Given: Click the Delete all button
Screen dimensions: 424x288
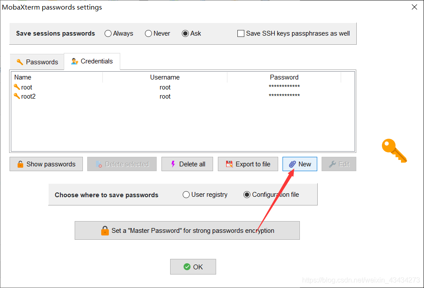Looking at the screenshot, I should coord(187,164).
